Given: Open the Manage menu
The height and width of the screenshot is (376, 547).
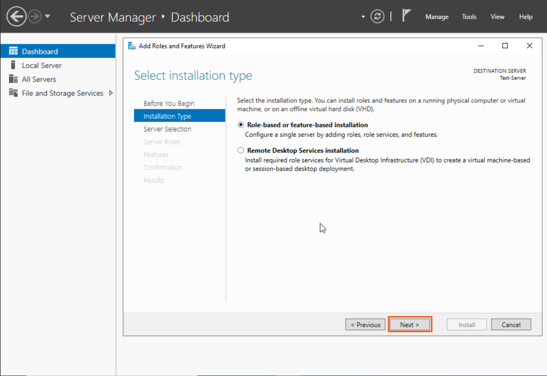Looking at the screenshot, I should point(437,17).
